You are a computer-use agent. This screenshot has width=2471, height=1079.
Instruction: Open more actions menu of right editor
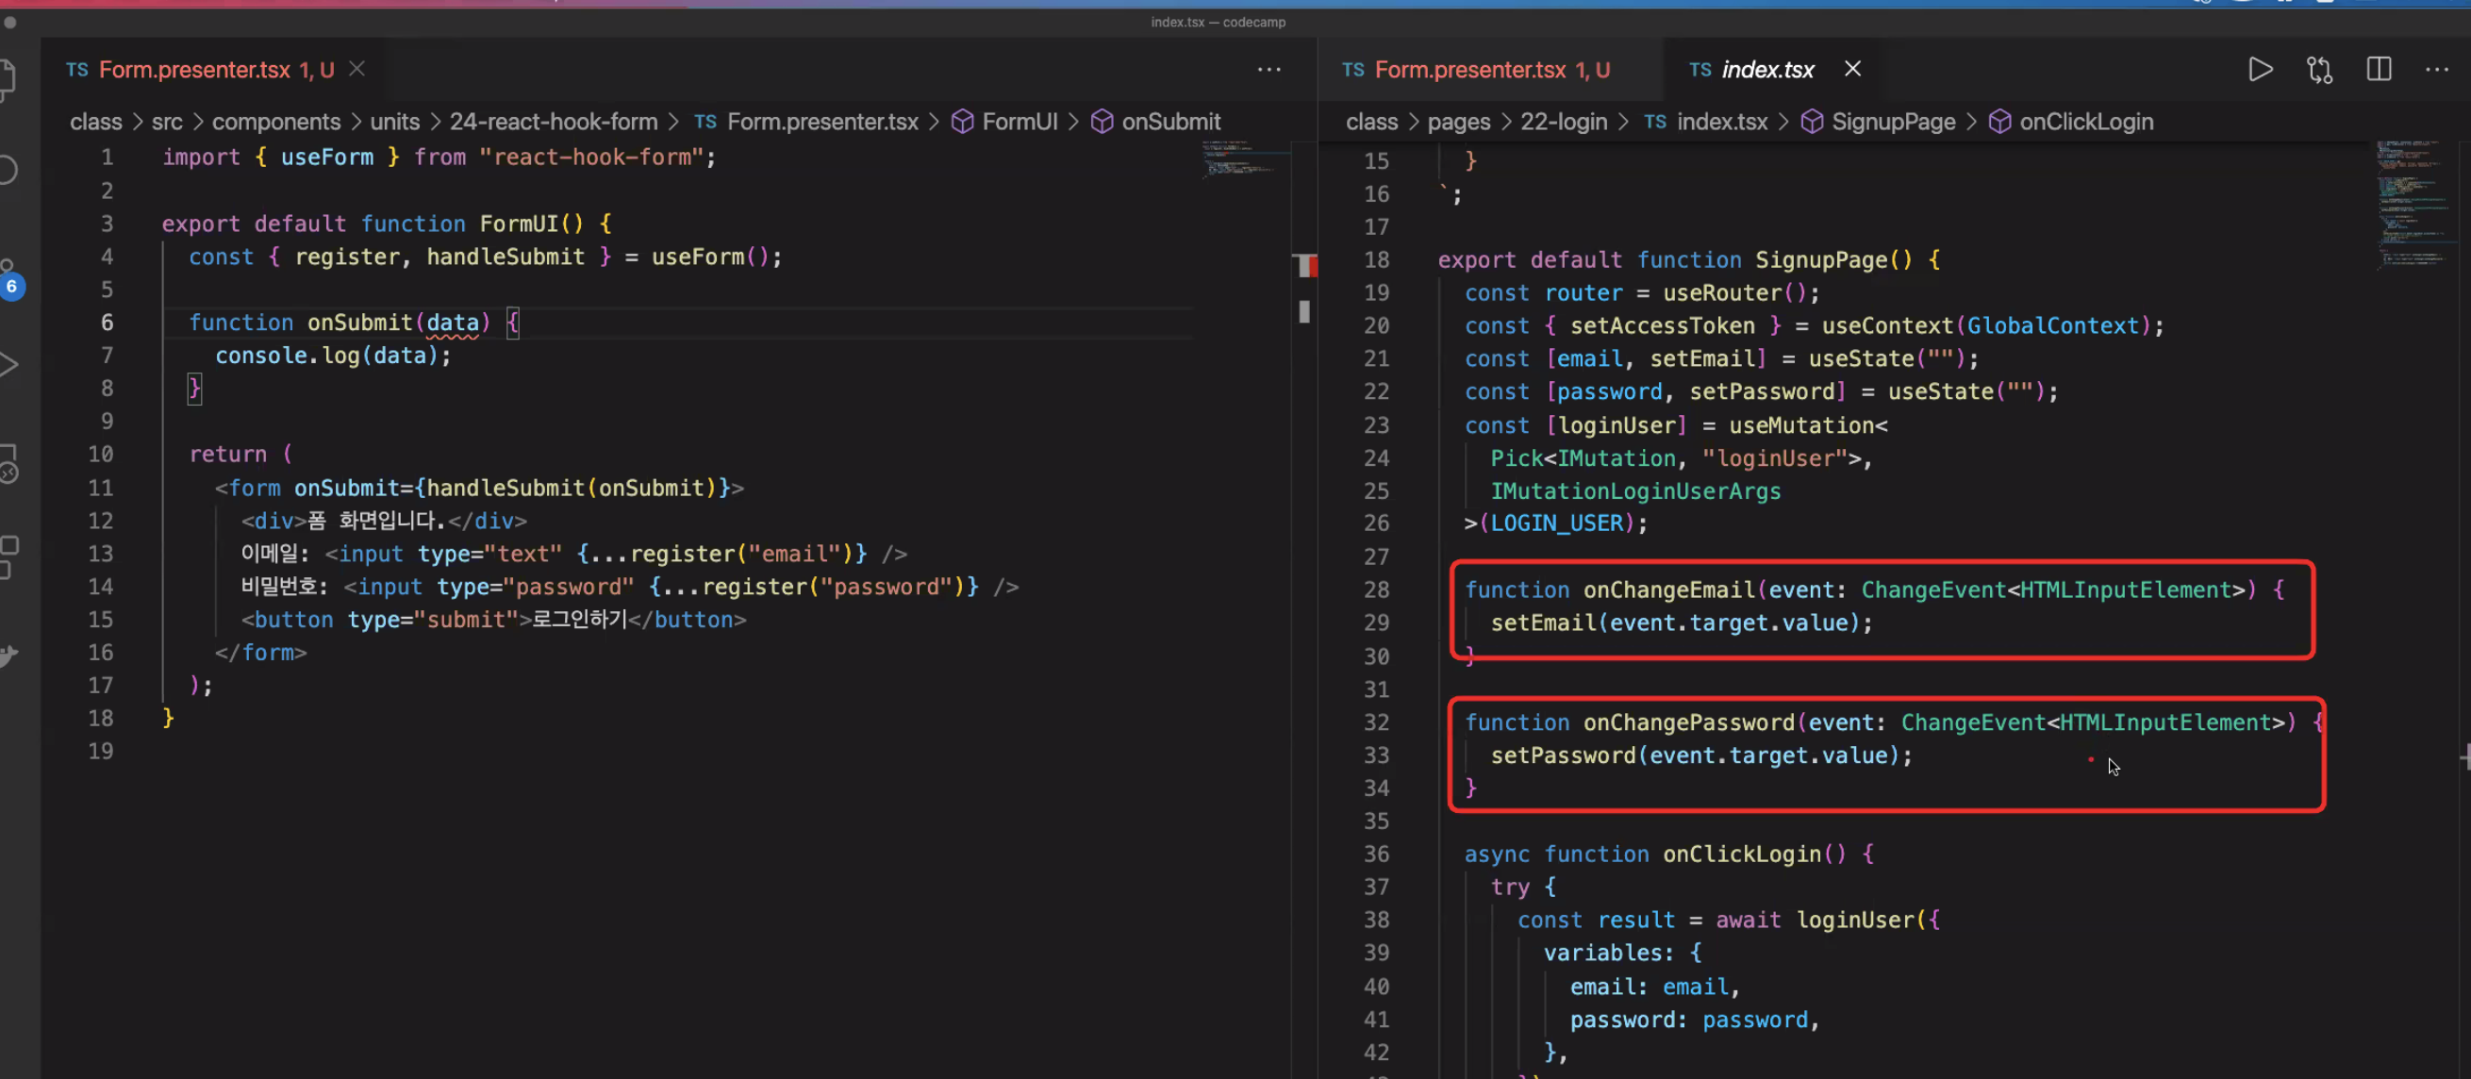pyautogui.click(x=2436, y=69)
